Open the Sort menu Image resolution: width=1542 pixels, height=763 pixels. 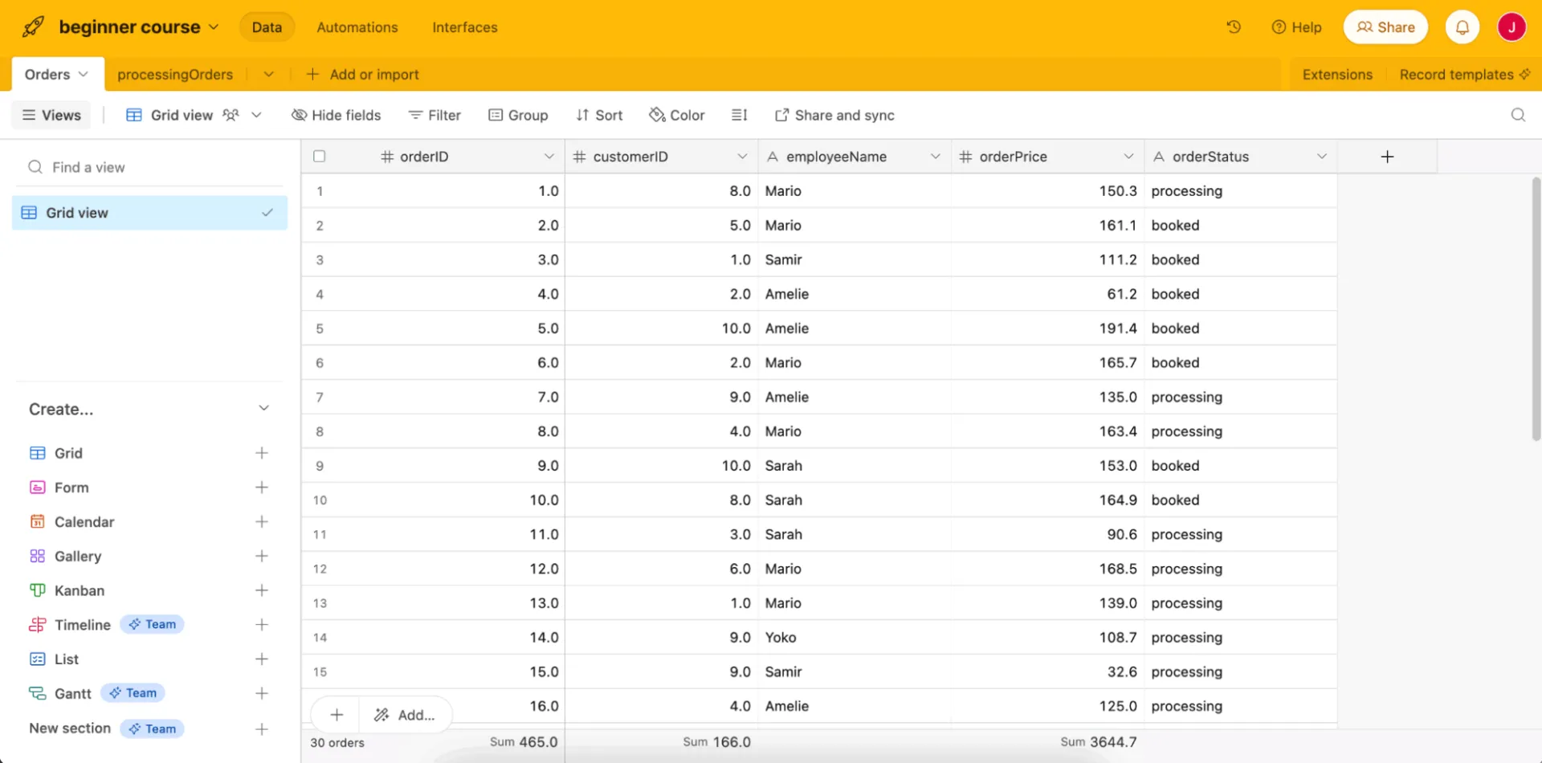[599, 115]
